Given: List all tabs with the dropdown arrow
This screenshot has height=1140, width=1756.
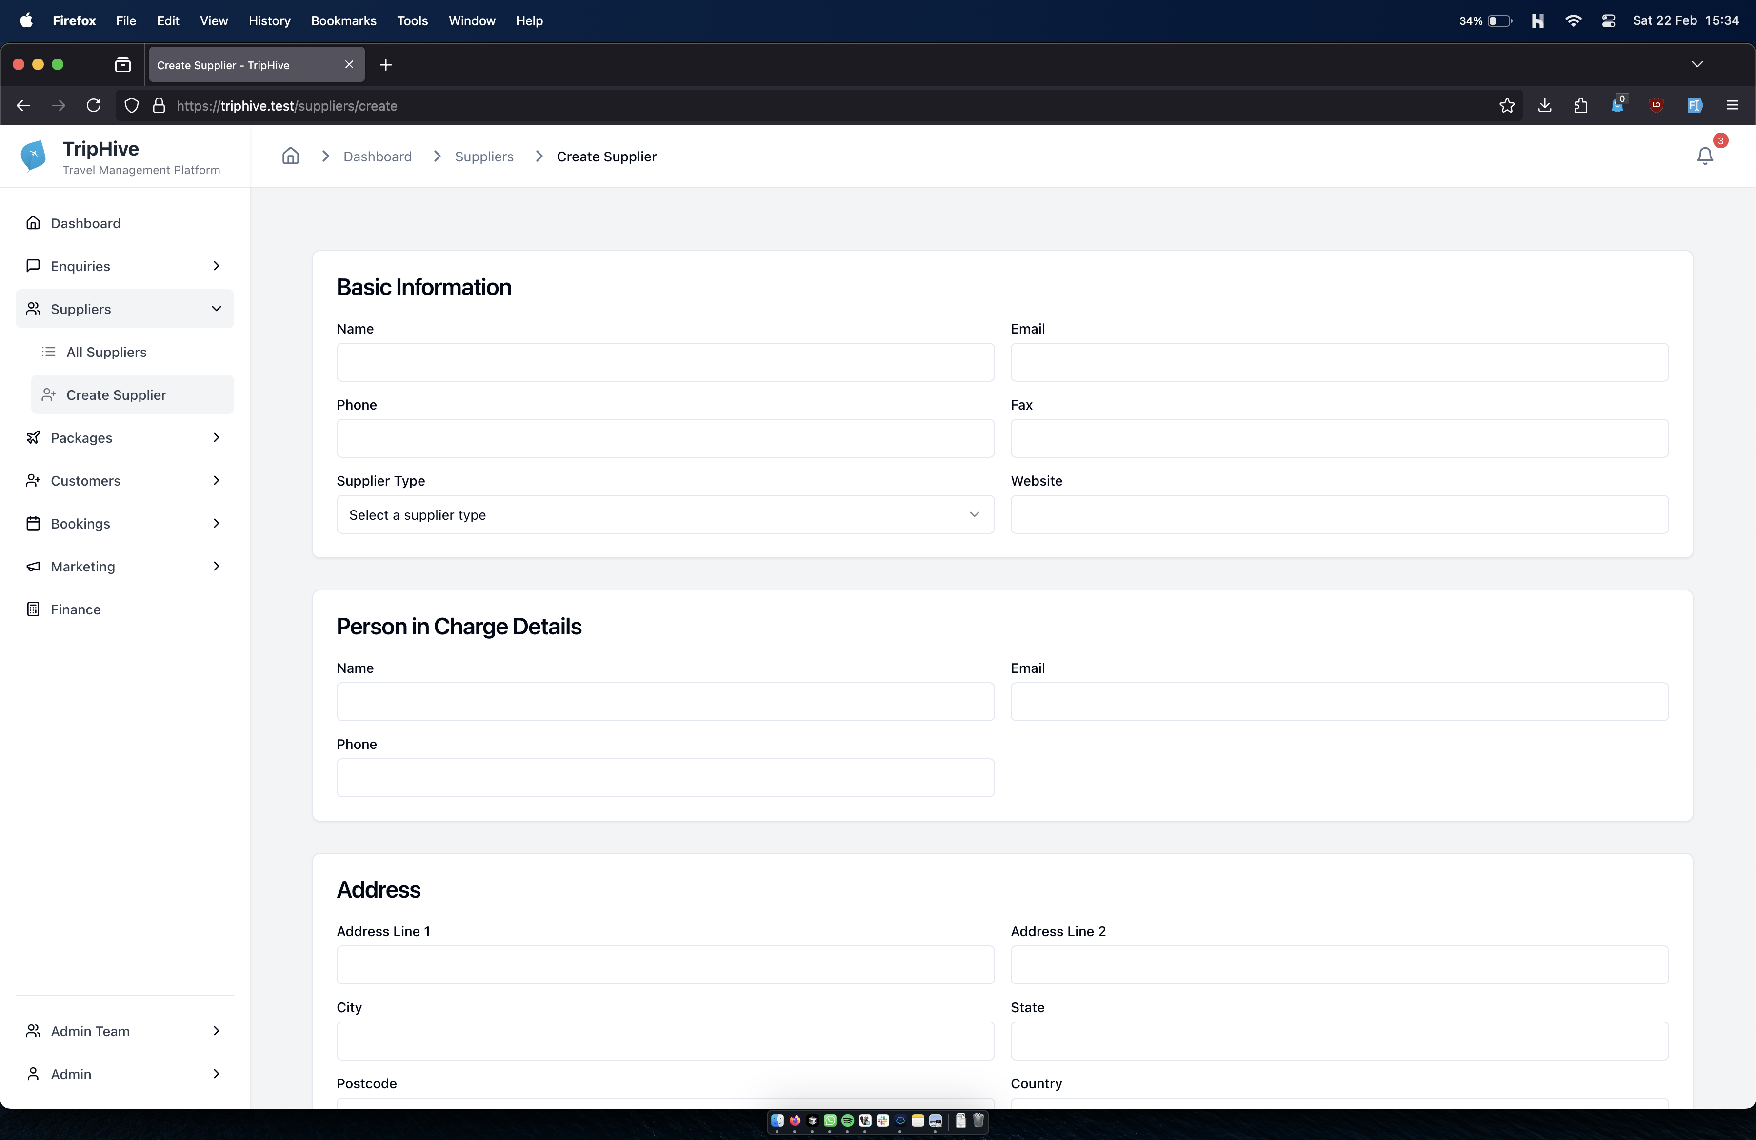Looking at the screenshot, I should [x=1697, y=65].
